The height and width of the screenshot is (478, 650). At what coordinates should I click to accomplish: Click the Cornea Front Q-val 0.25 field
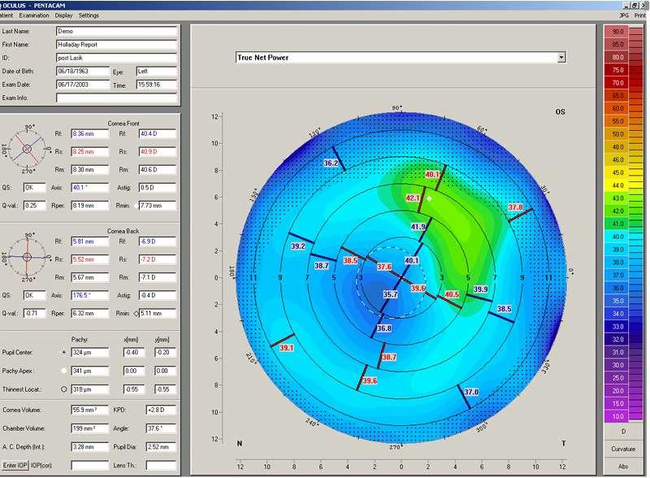click(x=34, y=206)
